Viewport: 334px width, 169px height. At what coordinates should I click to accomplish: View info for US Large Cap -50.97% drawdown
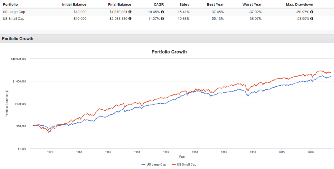(x=312, y=12)
